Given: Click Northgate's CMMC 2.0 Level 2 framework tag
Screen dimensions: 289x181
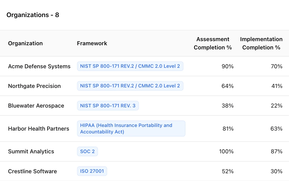Looking at the screenshot, I should (x=130, y=86).
